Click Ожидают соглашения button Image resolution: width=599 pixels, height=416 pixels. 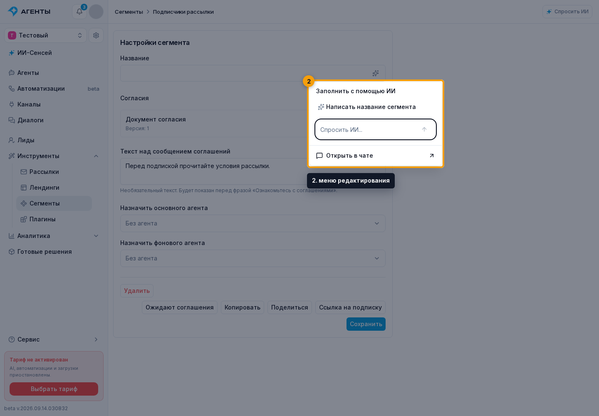(180, 307)
